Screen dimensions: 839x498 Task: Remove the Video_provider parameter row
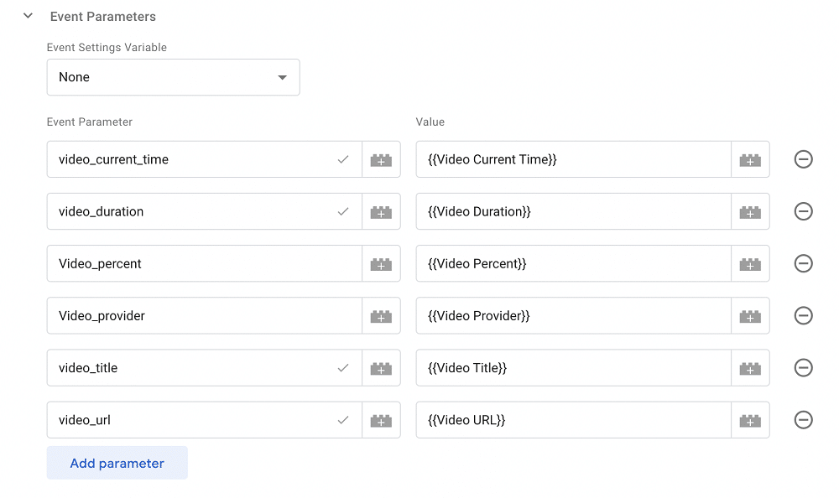tap(803, 316)
